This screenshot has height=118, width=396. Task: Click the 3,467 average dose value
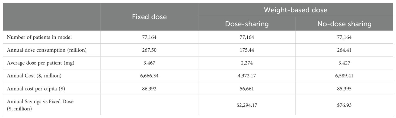click(x=149, y=63)
